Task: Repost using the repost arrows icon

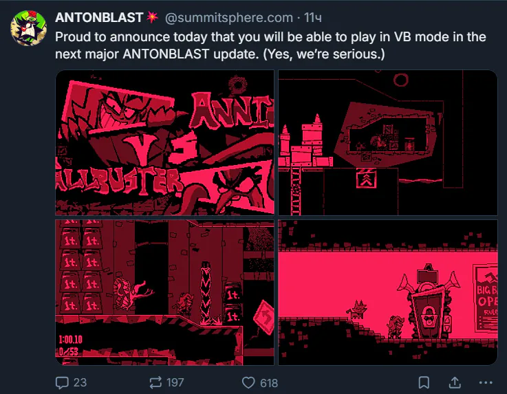Action: coord(155,383)
